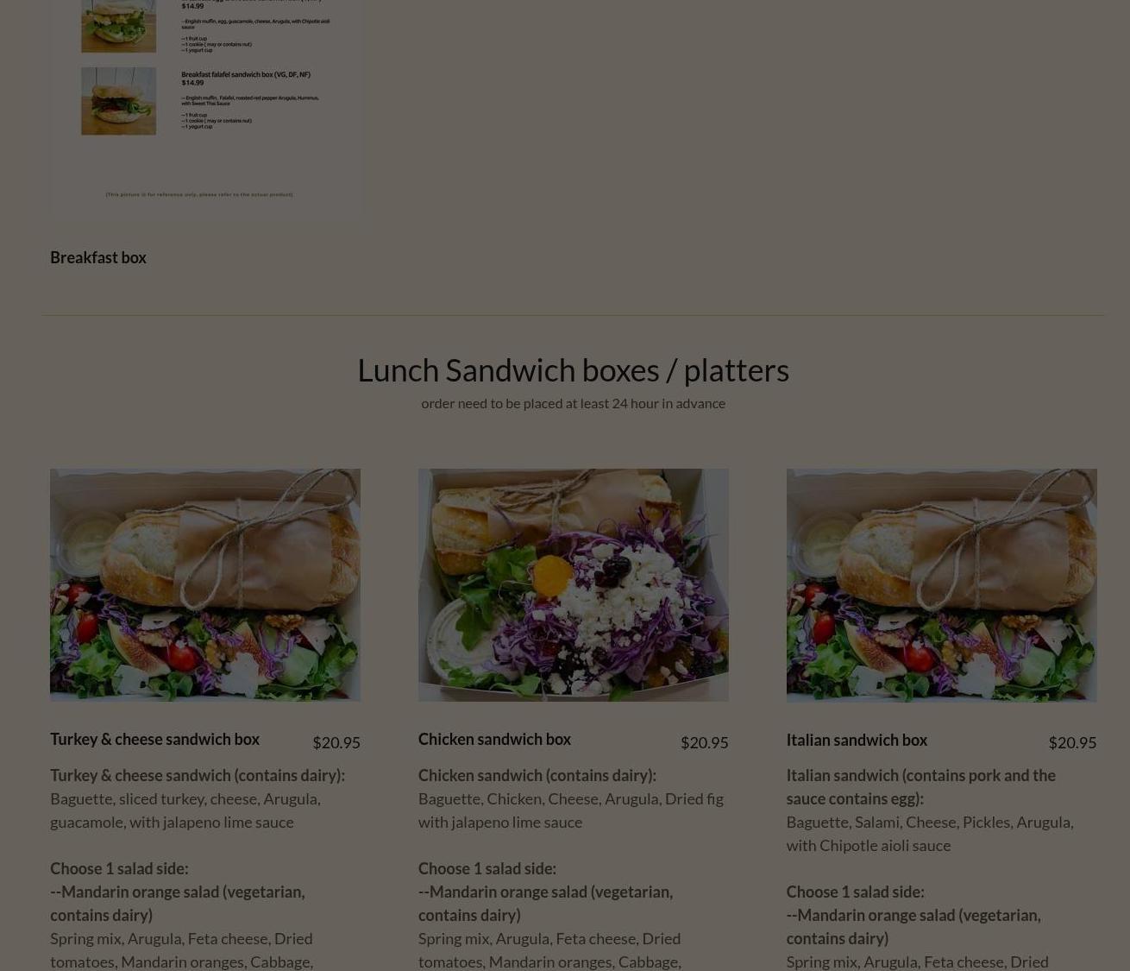Open the Turkey & cheese sandwich box photo
The width and height of the screenshot is (1130, 971).
[205, 584]
